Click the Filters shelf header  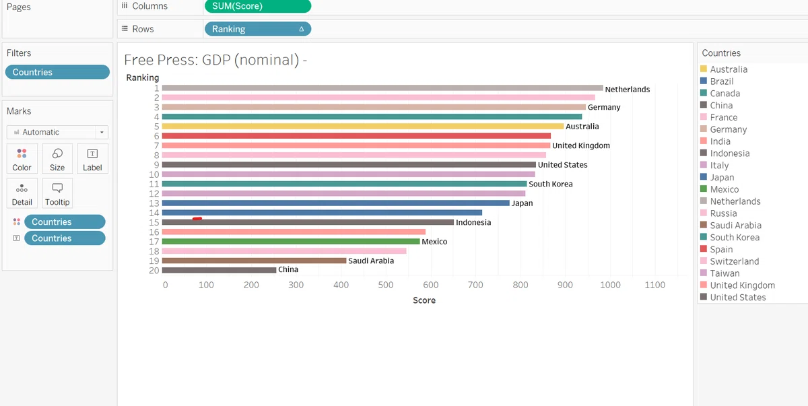pyautogui.click(x=19, y=53)
